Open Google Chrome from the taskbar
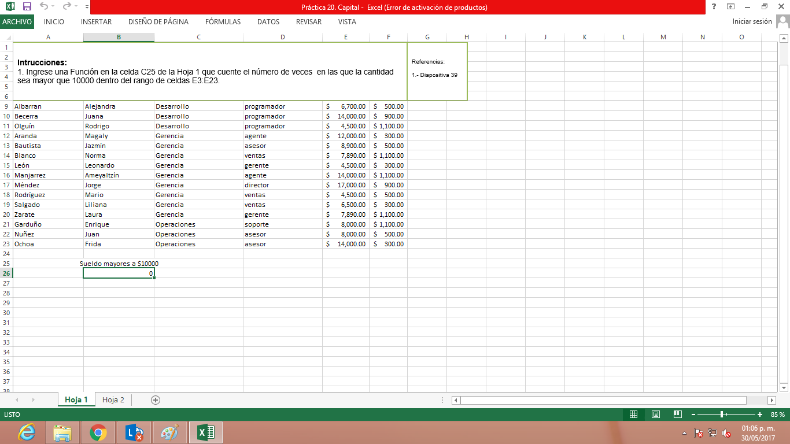Viewport: 790px width, 444px height. click(x=98, y=432)
